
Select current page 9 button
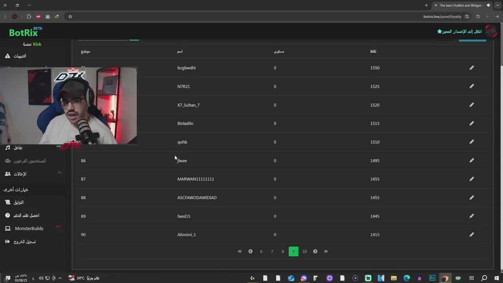pyautogui.click(x=294, y=252)
